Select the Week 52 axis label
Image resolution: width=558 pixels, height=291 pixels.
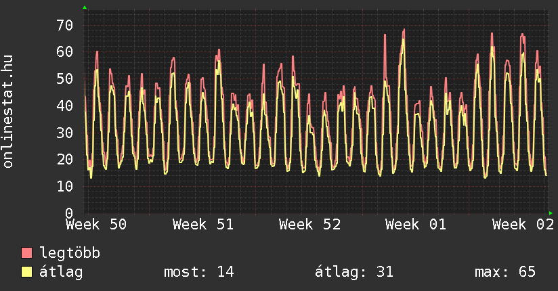click(x=309, y=225)
